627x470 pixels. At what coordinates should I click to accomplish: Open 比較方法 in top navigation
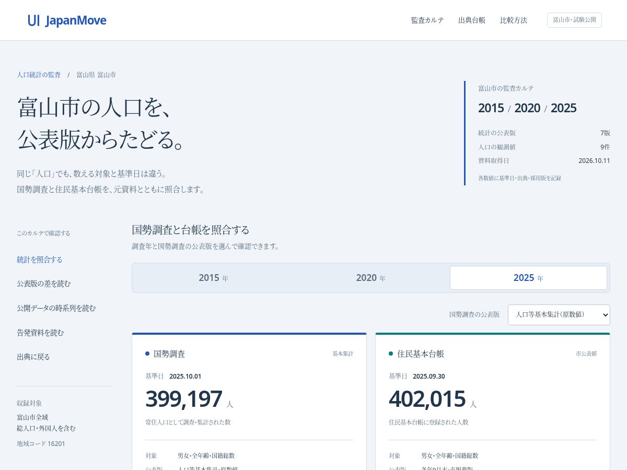(x=514, y=20)
